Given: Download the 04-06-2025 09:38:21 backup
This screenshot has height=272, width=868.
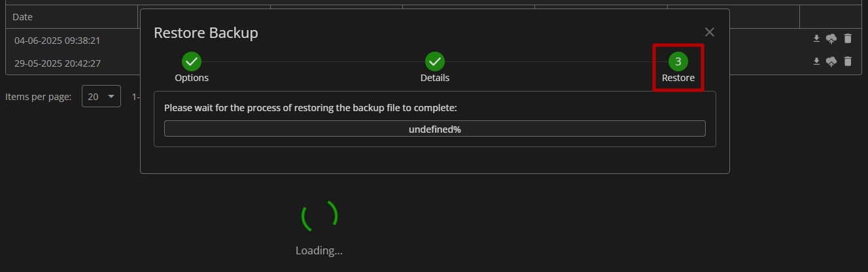Looking at the screenshot, I should [816, 39].
